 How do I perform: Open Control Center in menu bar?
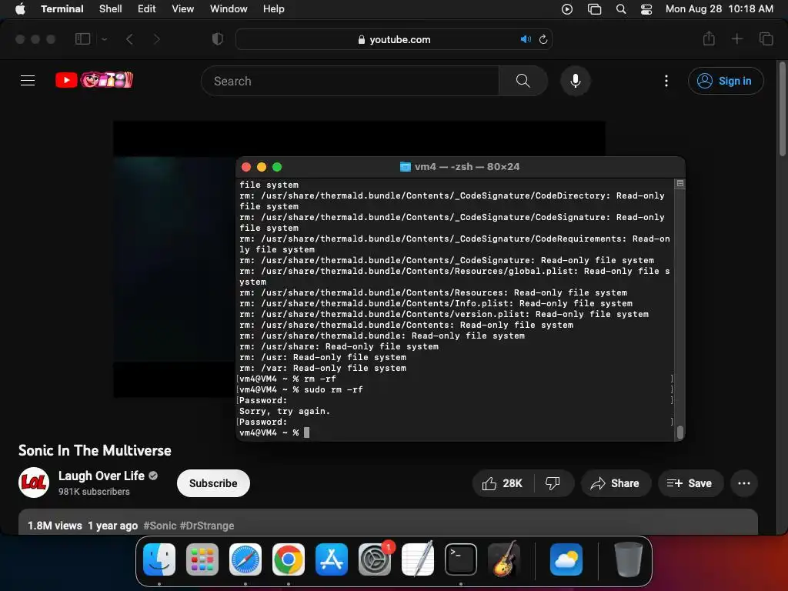[646, 9]
